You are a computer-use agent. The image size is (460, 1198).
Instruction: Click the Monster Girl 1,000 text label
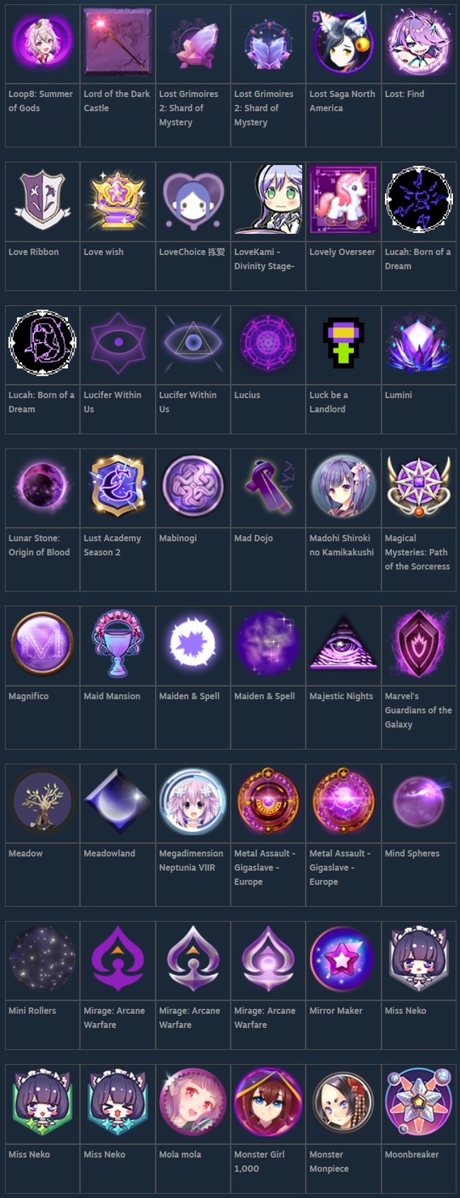pos(260,1161)
